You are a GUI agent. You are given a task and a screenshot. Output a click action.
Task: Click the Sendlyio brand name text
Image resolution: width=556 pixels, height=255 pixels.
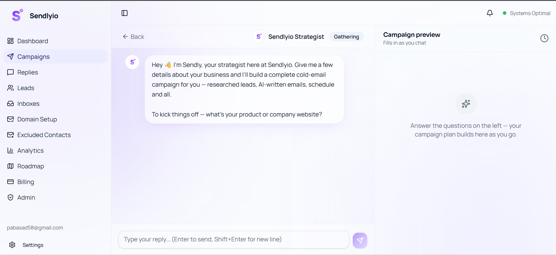(x=44, y=16)
